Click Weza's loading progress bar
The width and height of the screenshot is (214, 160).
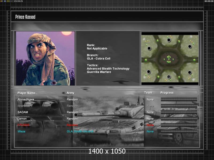[x=179, y=131]
